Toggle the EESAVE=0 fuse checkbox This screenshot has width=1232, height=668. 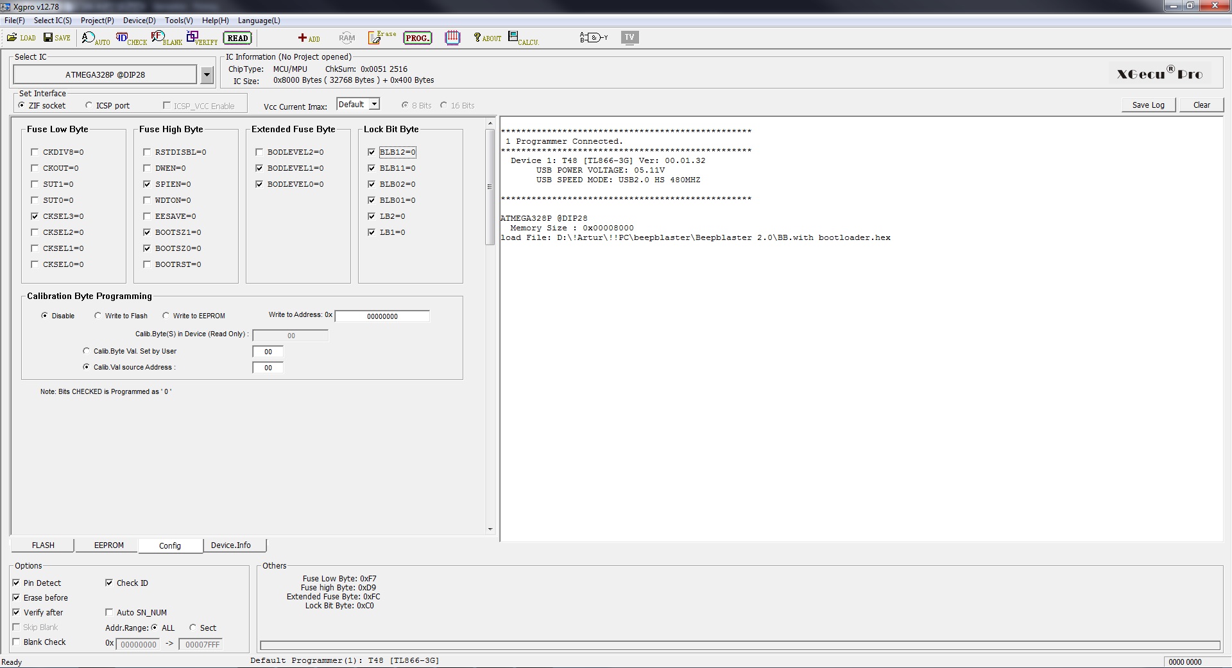[147, 216]
